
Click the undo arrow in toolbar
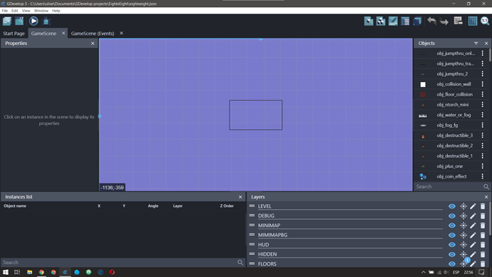tap(432, 21)
